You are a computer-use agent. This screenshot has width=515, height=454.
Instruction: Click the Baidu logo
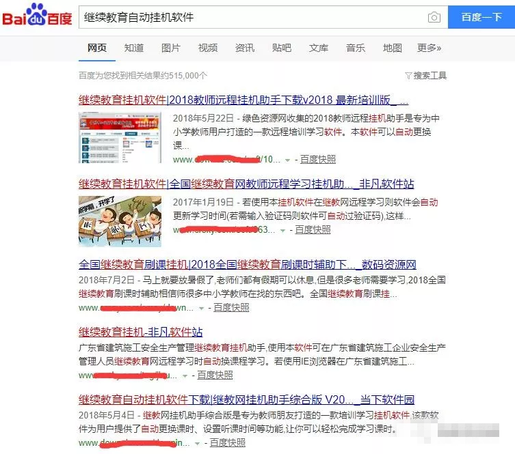click(x=37, y=15)
